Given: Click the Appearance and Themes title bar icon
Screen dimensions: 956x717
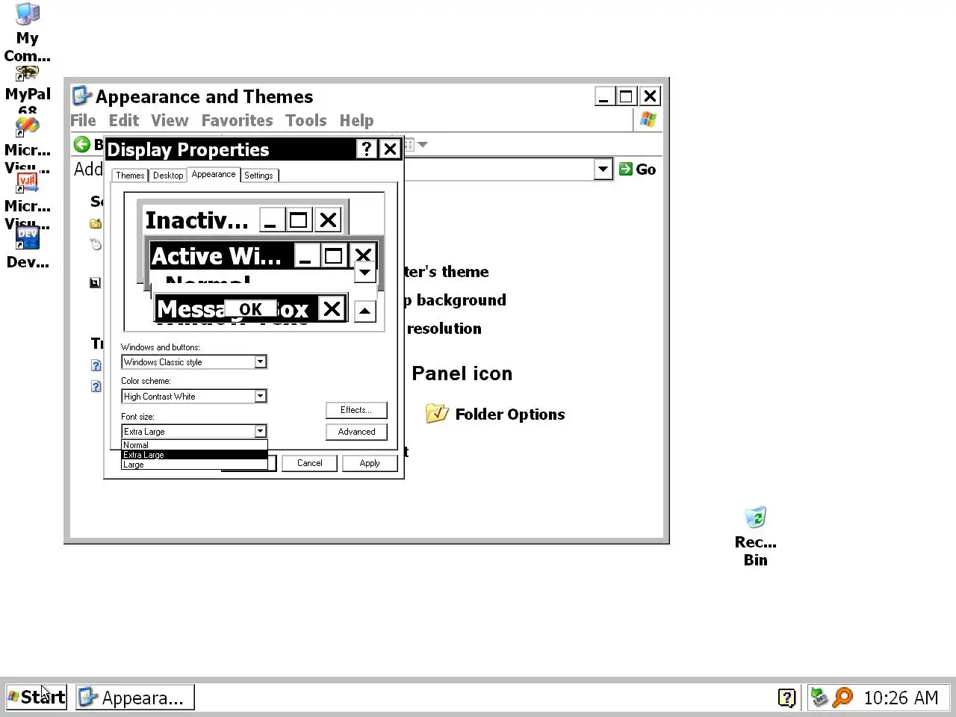Looking at the screenshot, I should point(81,96).
